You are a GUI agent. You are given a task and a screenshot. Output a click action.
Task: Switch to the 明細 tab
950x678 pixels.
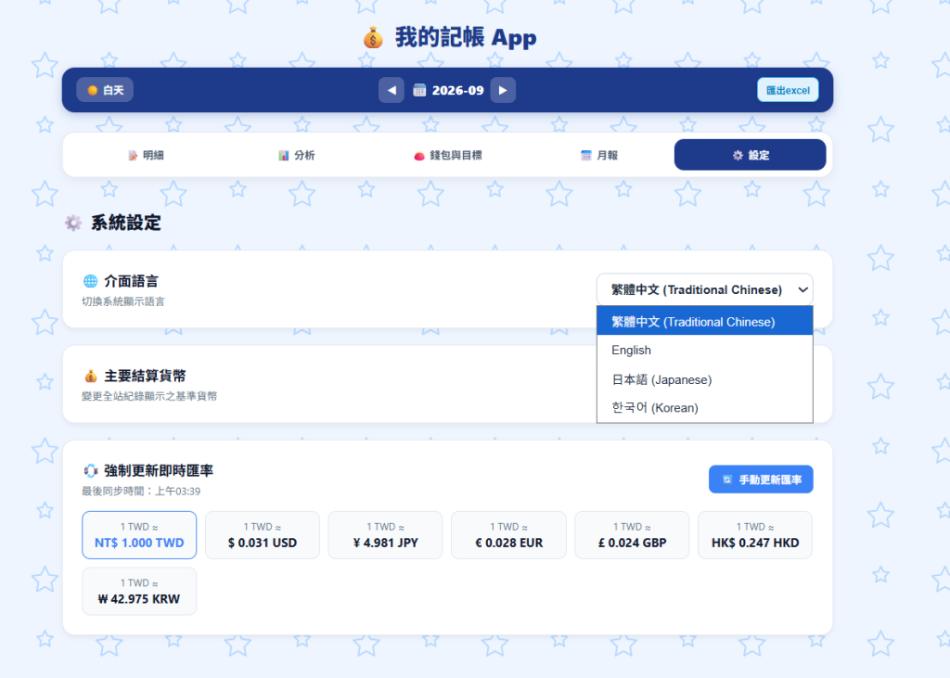click(x=146, y=155)
